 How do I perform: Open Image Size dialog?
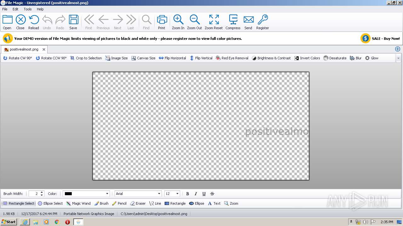116,58
